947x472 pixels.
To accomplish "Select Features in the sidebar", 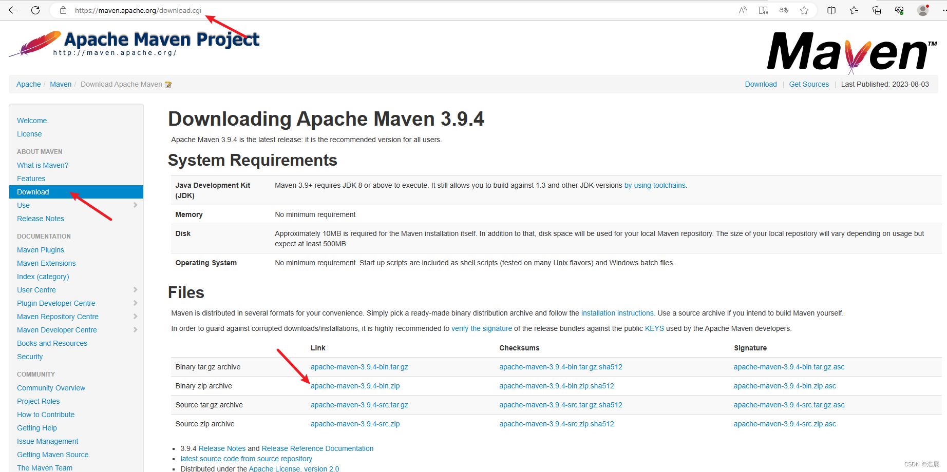I will click(31, 179).
